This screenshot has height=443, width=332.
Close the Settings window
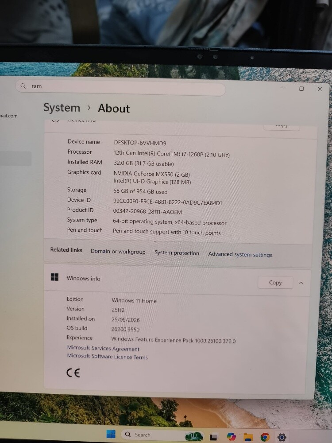pos(320,89)
